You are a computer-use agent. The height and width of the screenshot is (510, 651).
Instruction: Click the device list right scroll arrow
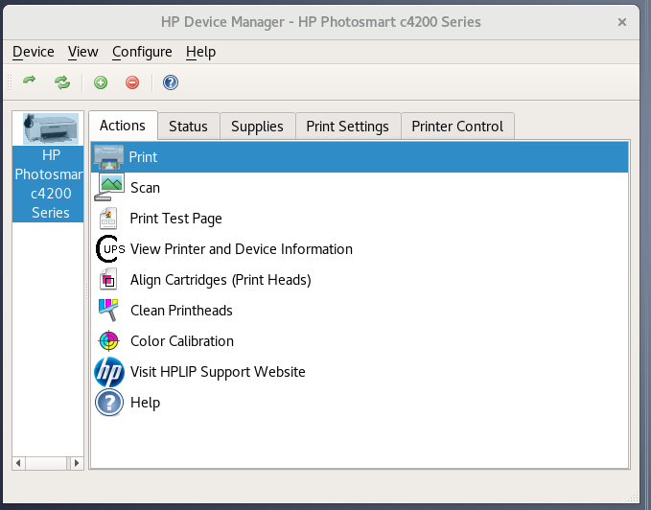77,463
